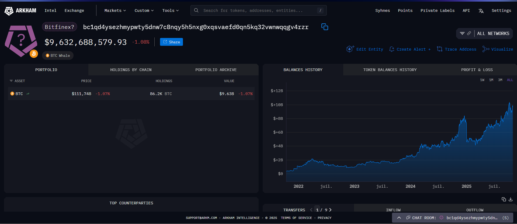The image size is (517, 224).
Task: Switch to Token Balances History tab
Action: click(x=390, y=70)
